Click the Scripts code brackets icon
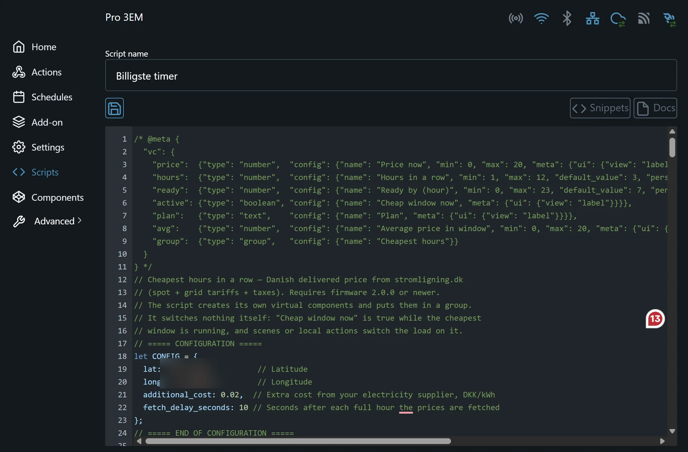 pos(19,172)
